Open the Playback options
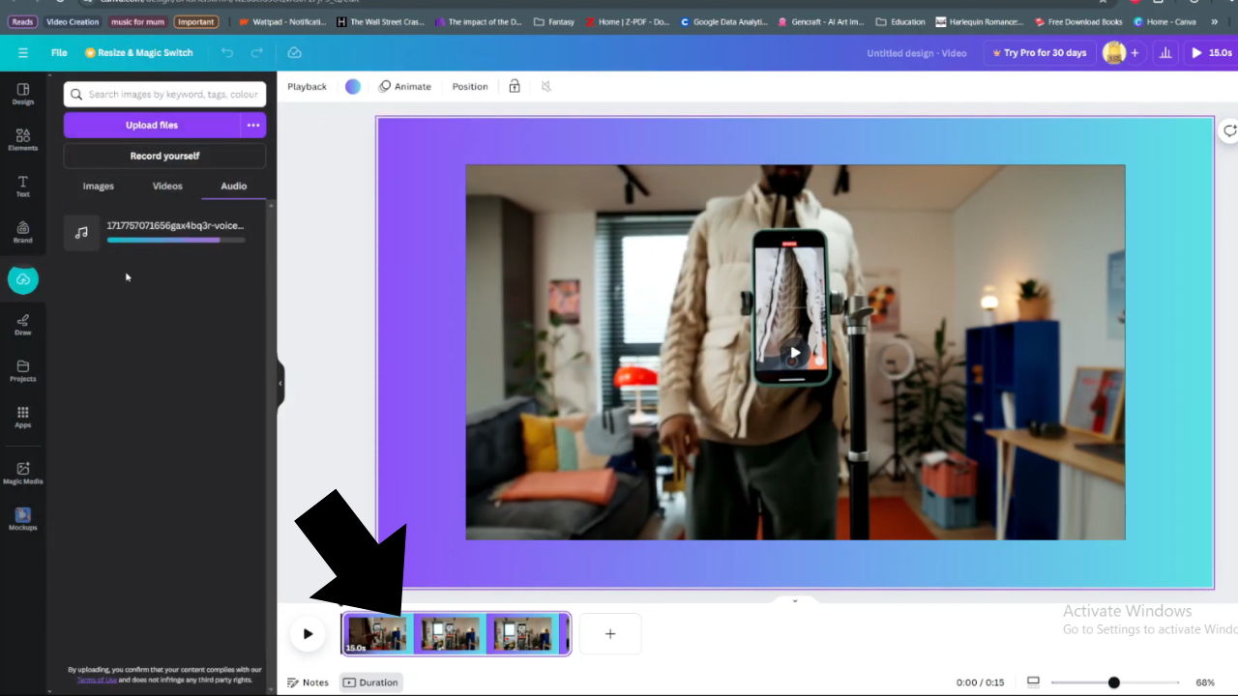This screenshot has height=696, width=1238. tap(308, 86)
